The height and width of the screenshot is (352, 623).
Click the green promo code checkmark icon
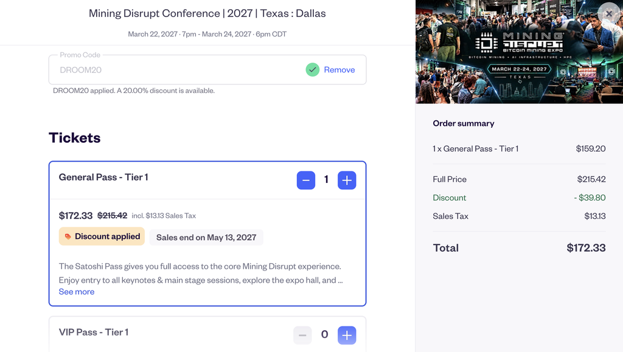[312, 70]
